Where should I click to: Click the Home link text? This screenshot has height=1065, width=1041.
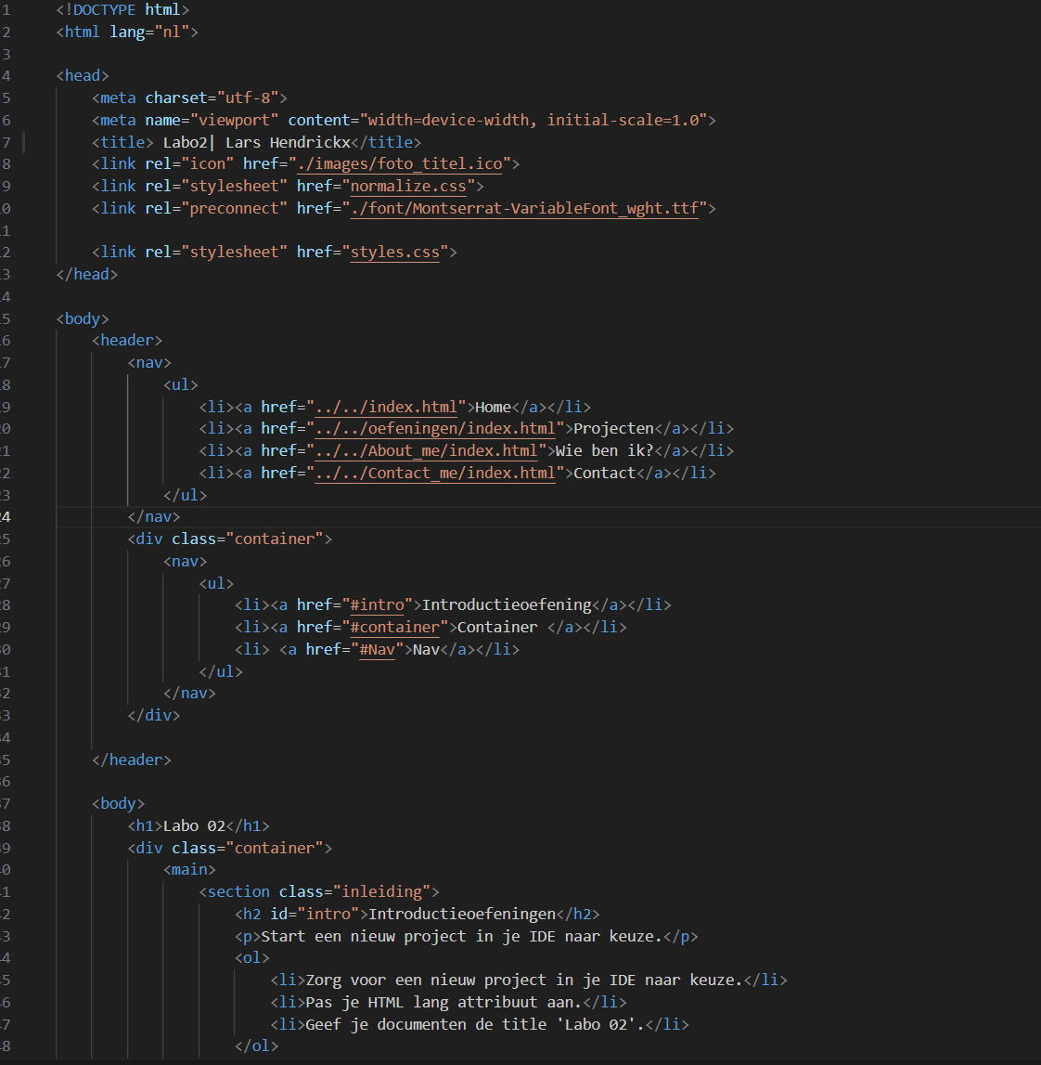pos(493,407)
